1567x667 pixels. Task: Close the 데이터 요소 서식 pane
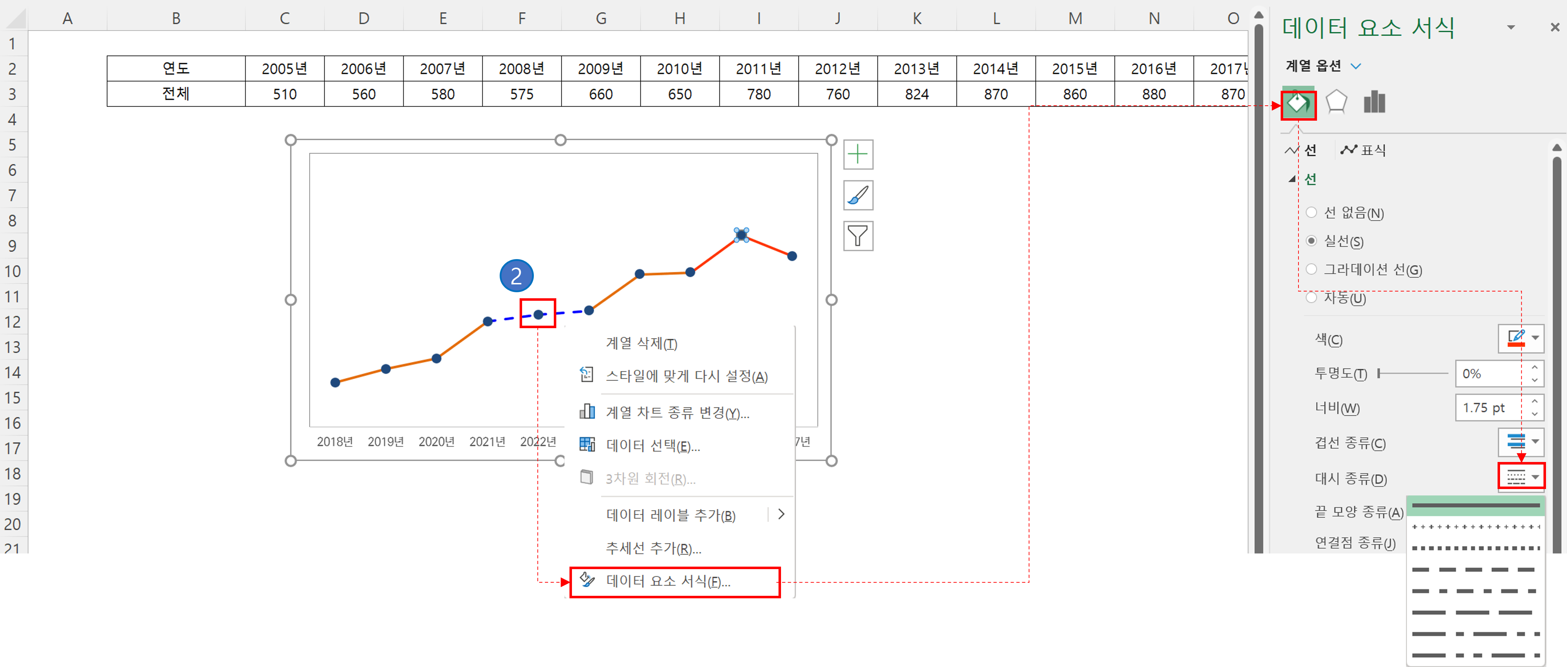pos(1554,27)
